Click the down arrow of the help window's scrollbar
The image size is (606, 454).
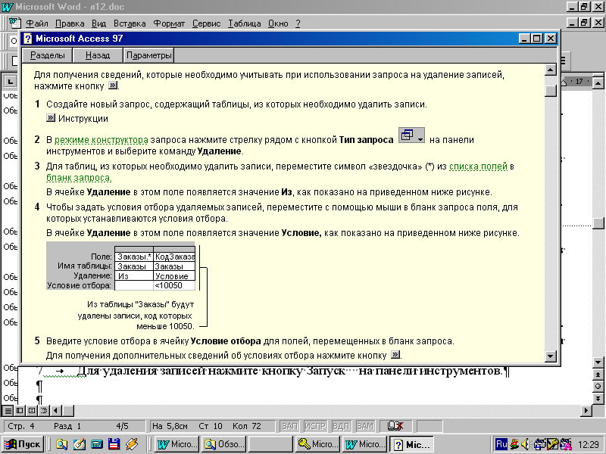(x=551, y=356)
